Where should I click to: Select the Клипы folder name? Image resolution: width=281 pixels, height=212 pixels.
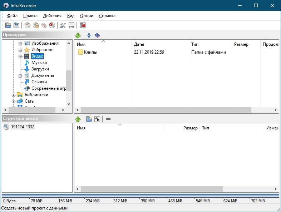90,52
